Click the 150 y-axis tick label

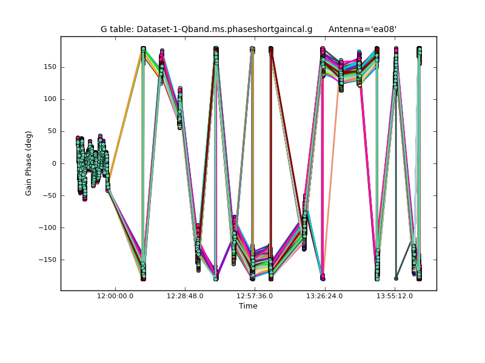click(x=50, y=67)
